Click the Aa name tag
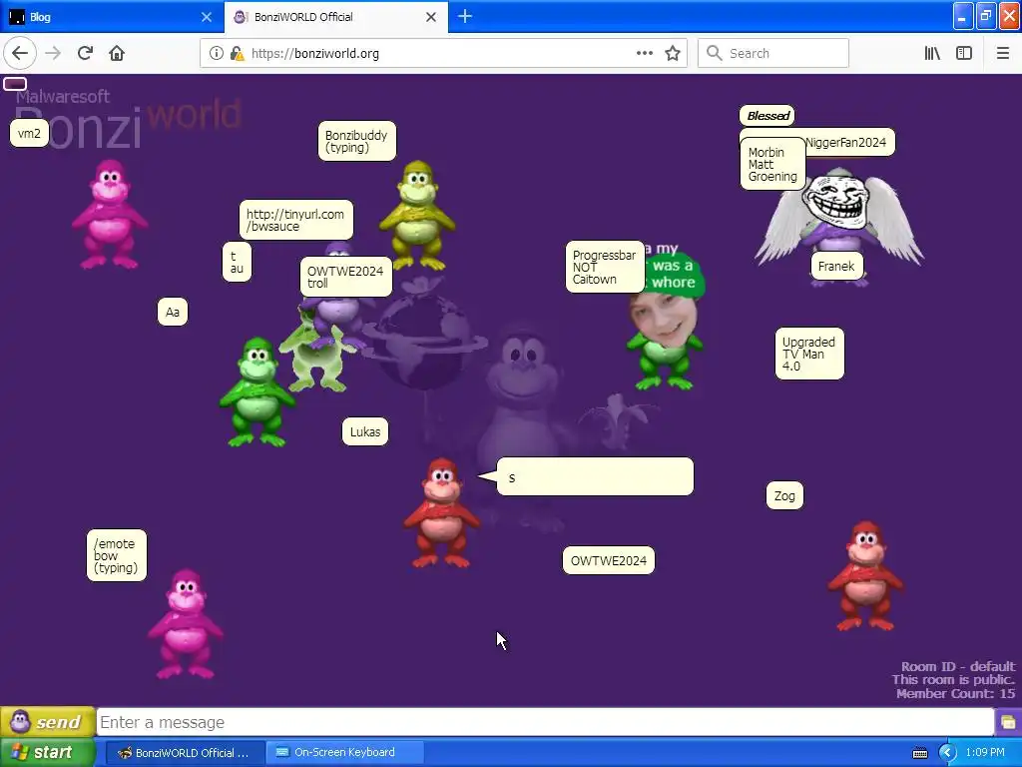Image resolution: width=1022 pixels, height=767 pixels. click(x=172, y=312)
